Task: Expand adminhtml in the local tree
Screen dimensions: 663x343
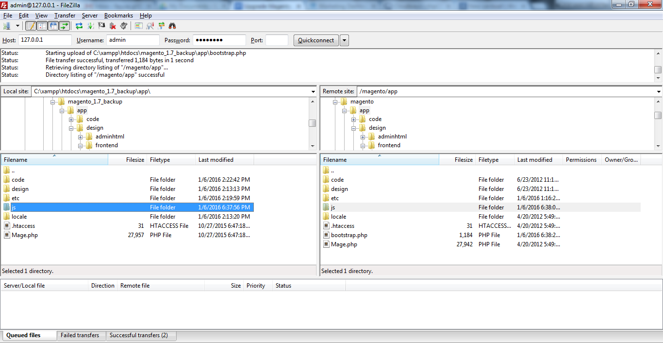Action: (x=80, y=137)
